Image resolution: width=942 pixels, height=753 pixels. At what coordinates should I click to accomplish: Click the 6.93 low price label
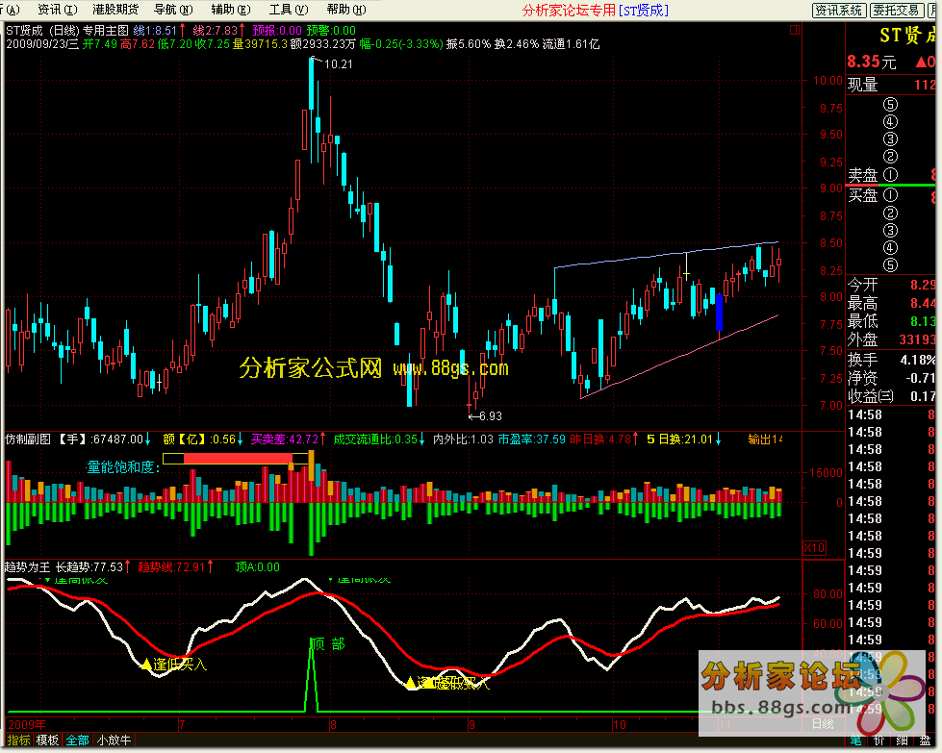click(x=490, y=415)
